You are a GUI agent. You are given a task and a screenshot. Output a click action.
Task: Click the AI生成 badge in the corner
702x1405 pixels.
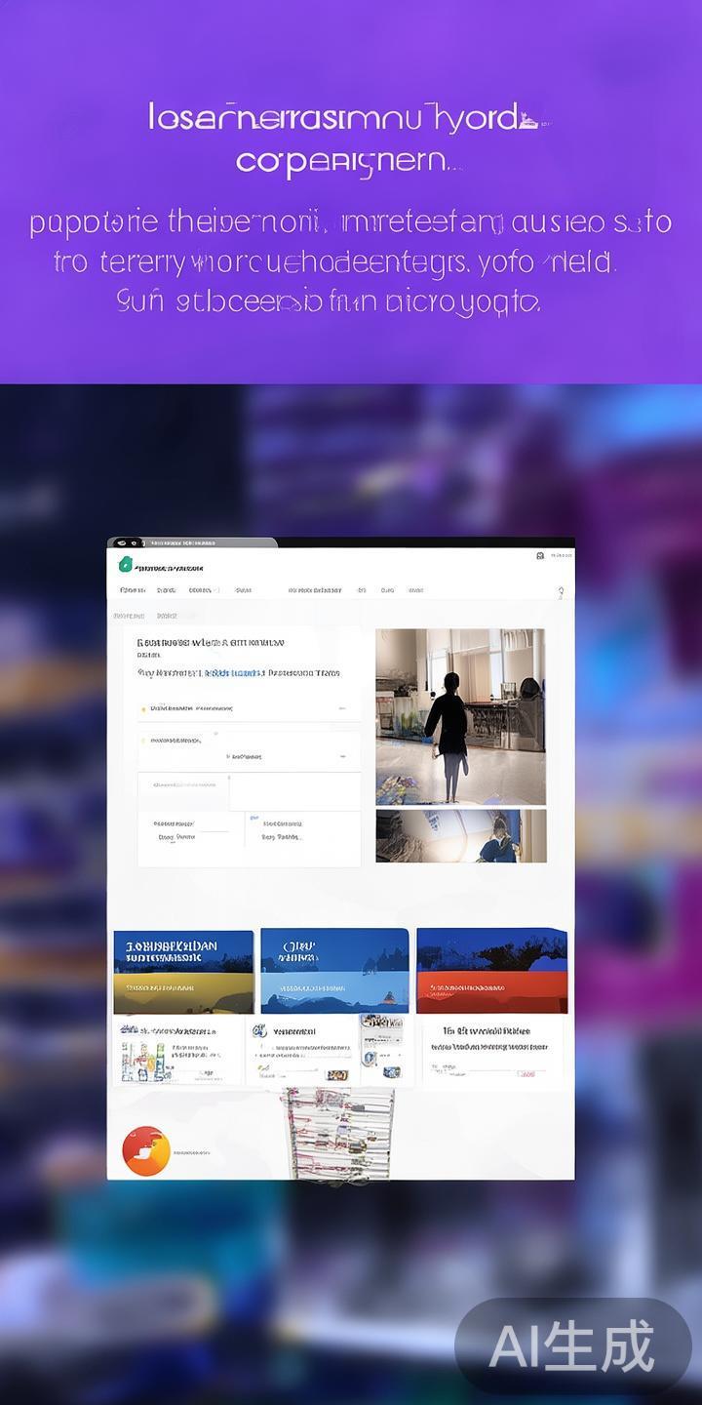click(x=572, y=1348)
